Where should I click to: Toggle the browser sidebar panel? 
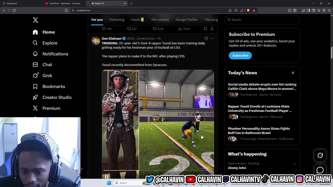[x=308, y=10]
